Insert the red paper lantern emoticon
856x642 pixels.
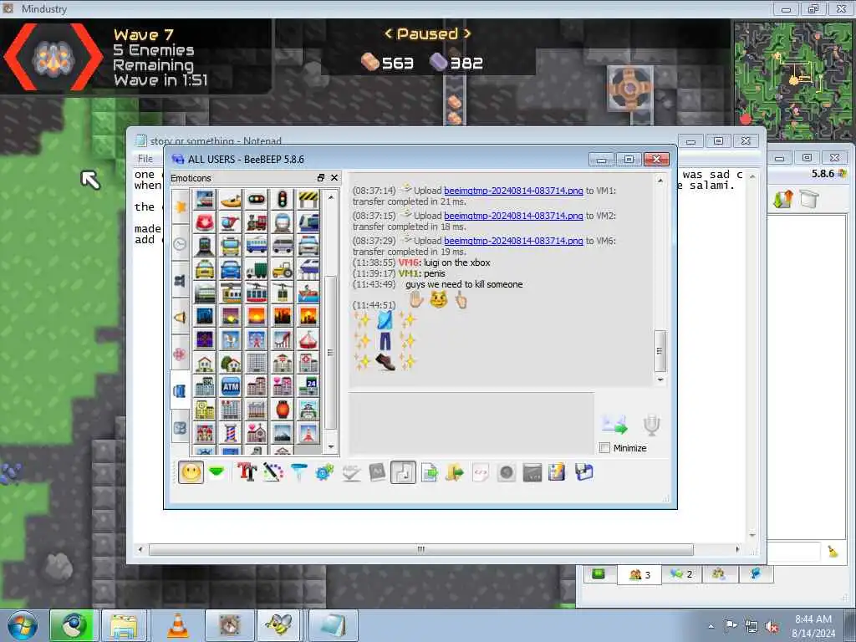[283, 410]
